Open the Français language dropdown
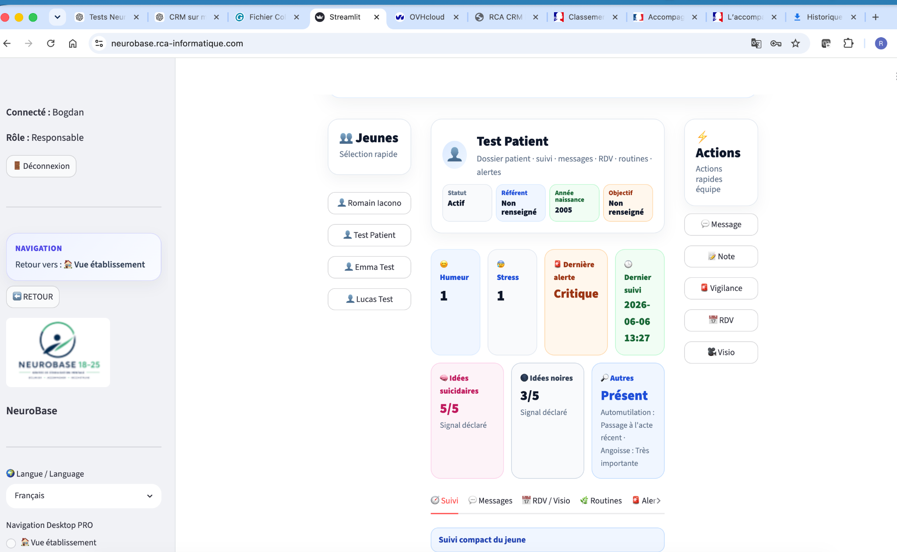 coord(84,496)
